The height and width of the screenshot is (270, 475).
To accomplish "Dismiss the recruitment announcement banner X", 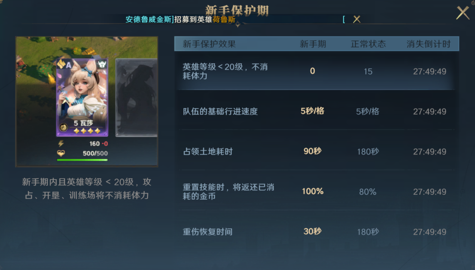I will (357, 19).
